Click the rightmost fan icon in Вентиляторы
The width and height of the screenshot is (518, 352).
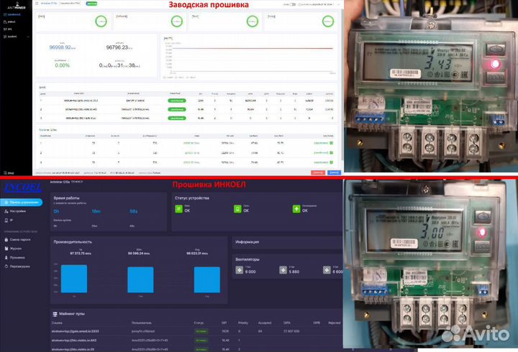pos(327,270)
